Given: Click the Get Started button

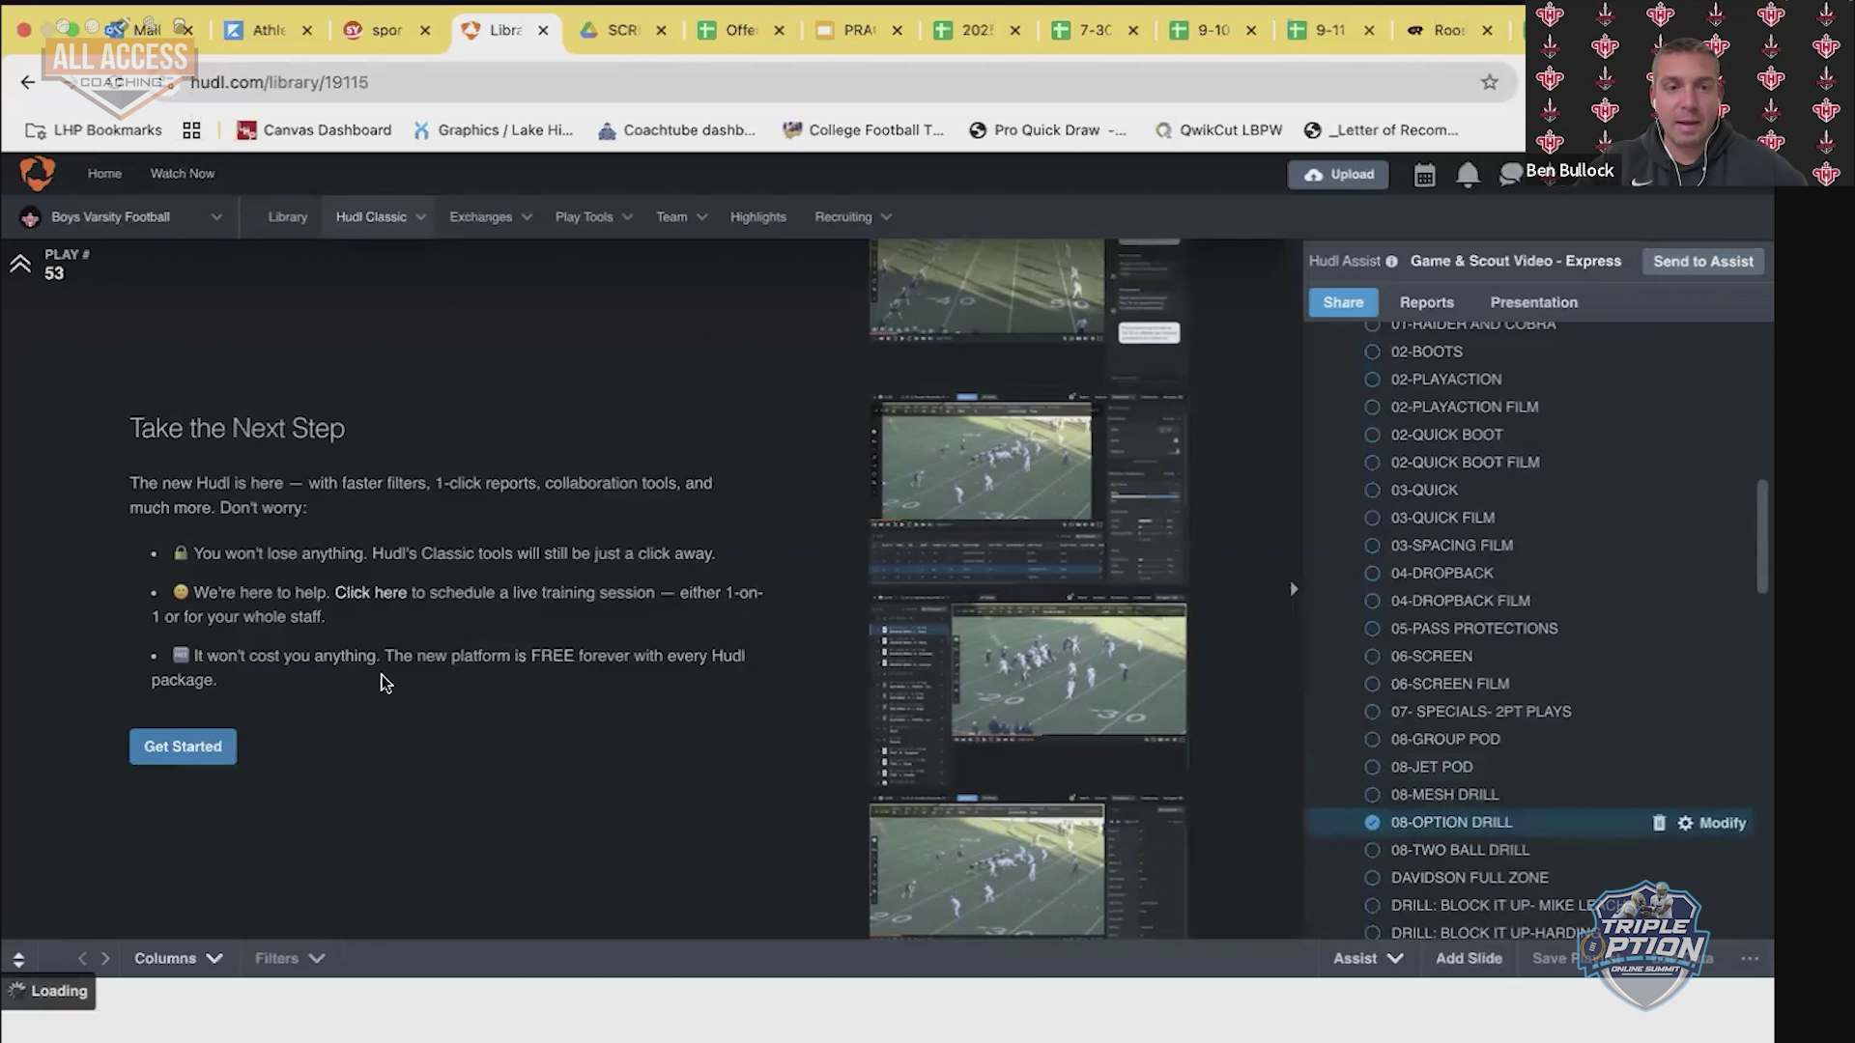Looking at the screenshot, I should (183, 747).
